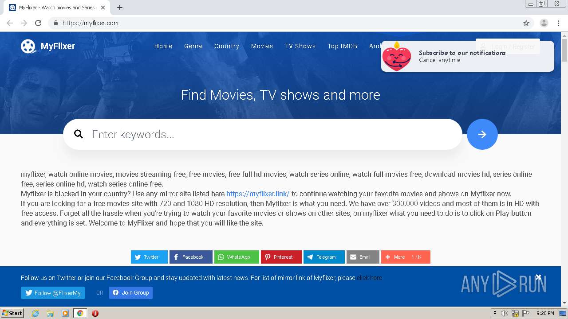Screen dimensions: 568x319
Task: Click the page vertical scrollbar thumb
Action: click(564, 50)
